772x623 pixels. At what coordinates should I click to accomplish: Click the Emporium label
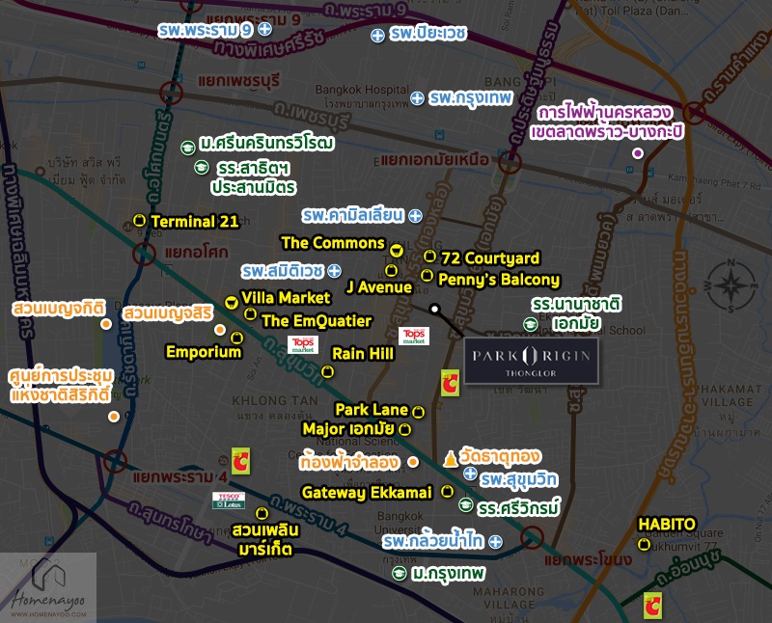203,352
